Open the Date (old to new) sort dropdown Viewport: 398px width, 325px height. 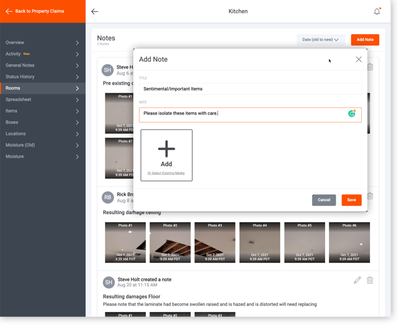pyautogui.click(x=321, y=40)
